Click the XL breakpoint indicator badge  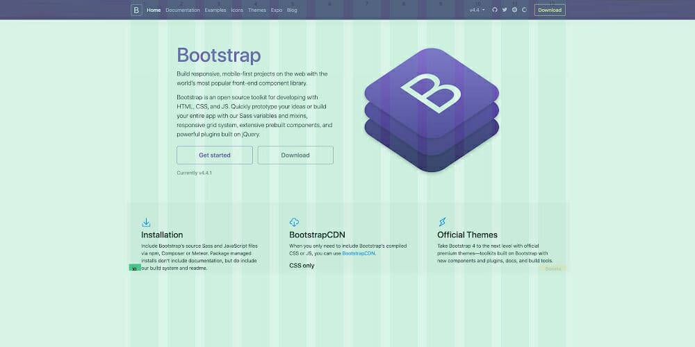click(x=135, y=268)
